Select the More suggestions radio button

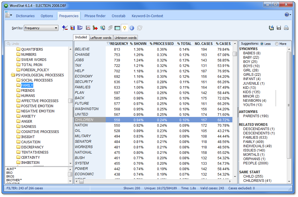277,44
